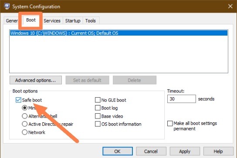Switch to the Services tab
This screenshot has width=237, height=158.
52,21
